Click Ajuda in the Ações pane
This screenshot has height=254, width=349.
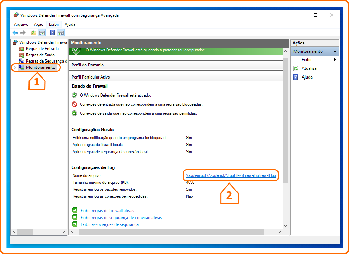pos(307,77)
